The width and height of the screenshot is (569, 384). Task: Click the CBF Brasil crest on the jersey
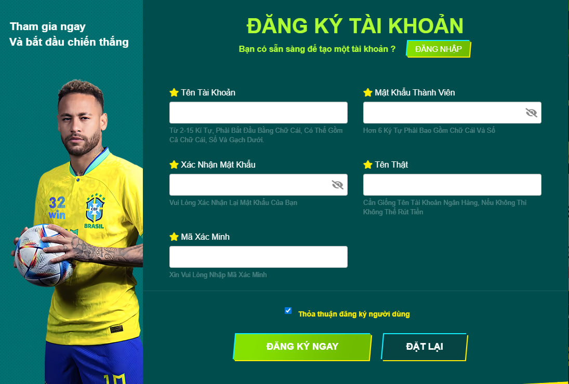click(x=95, y=211)
